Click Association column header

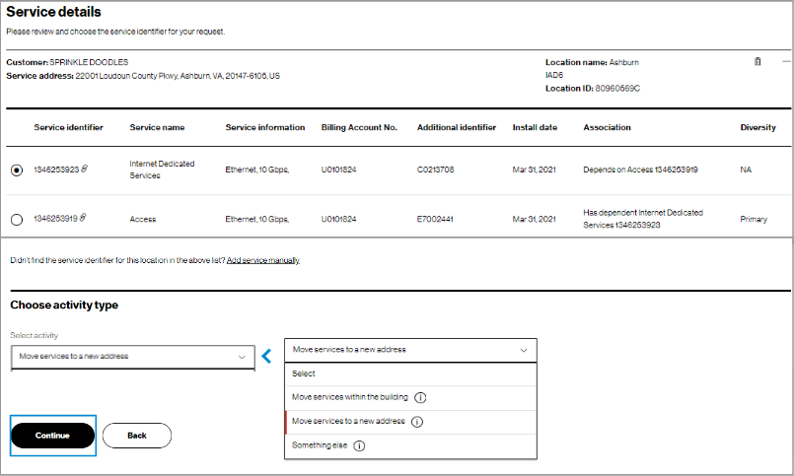(x=608, y=127)
